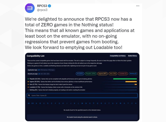Screen dimensions: 166x122
Task: Click the RPCS3 profile avatar logo
Action: point(30,8)
